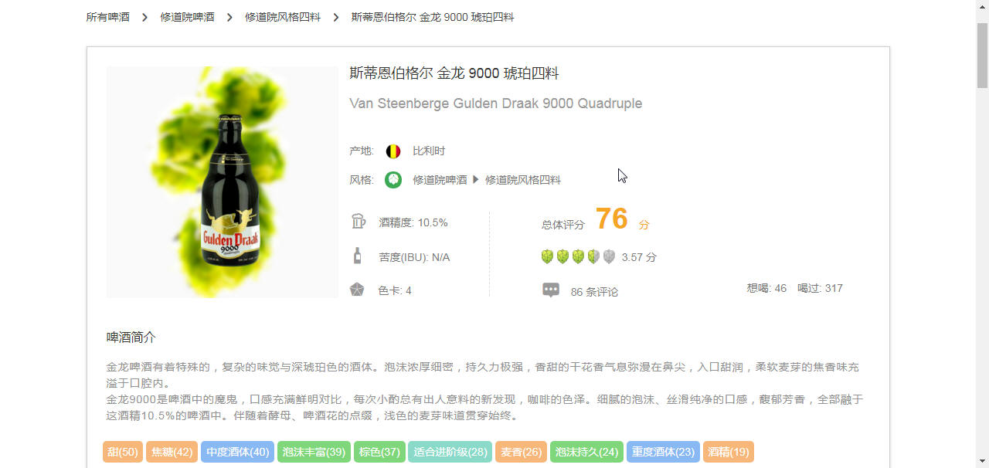Click chevron before 斯蒂恩伯格尔 breadcrumb
This screenshot has width=989, height=468.
(336, 17)
